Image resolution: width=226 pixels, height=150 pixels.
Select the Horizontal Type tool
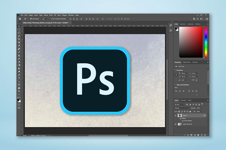(x=19, y=78)
